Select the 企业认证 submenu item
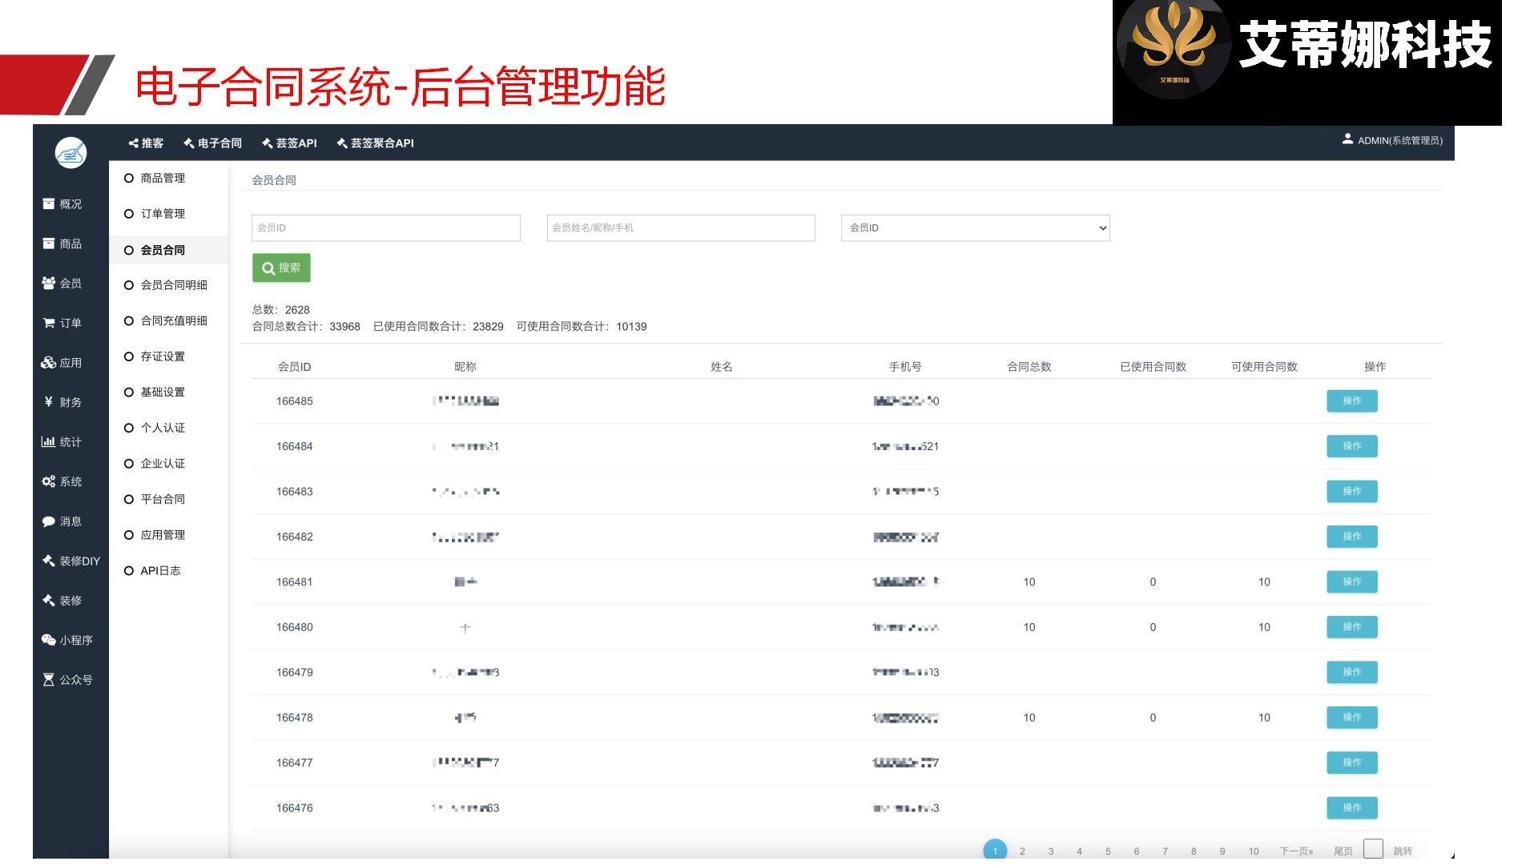This screenshot has height=865, width=1538. pos(163,464)
